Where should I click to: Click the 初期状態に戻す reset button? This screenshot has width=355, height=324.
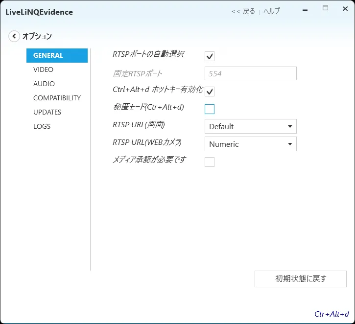click(301, 279)
